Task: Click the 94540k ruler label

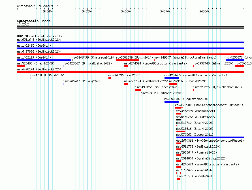Action: click(48, 11)
